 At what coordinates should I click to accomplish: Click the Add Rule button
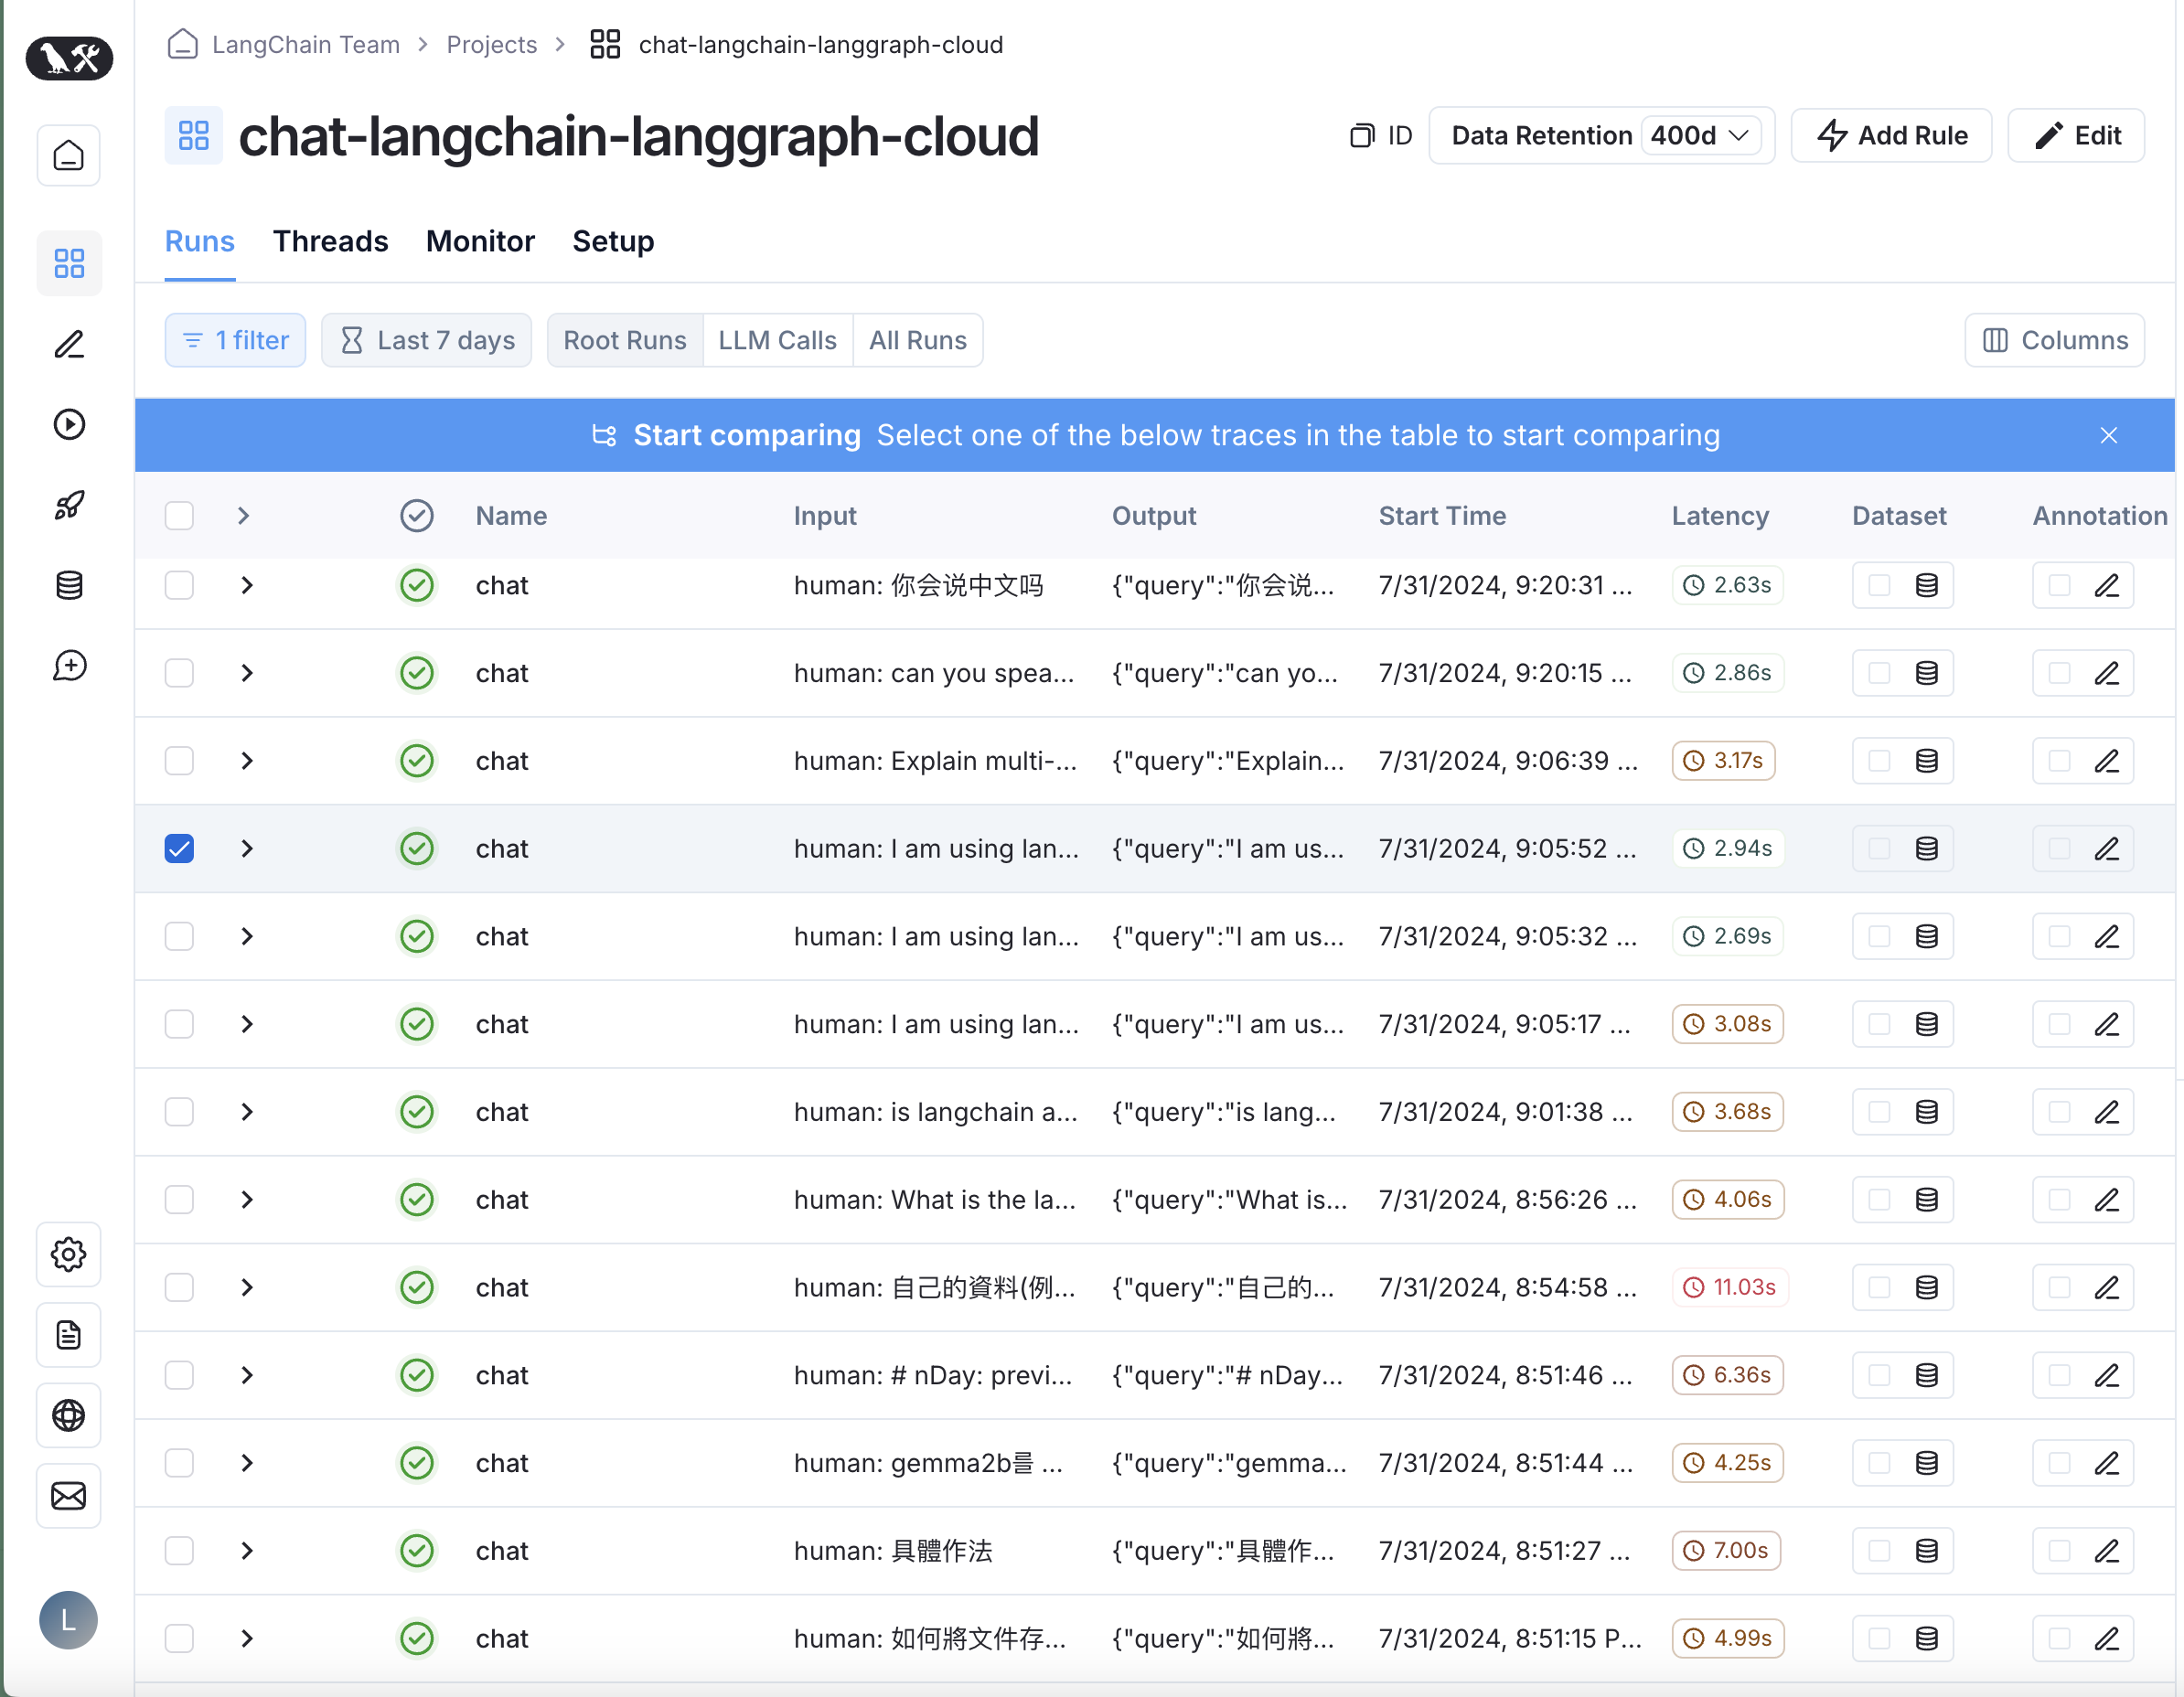pos(1891,135)
